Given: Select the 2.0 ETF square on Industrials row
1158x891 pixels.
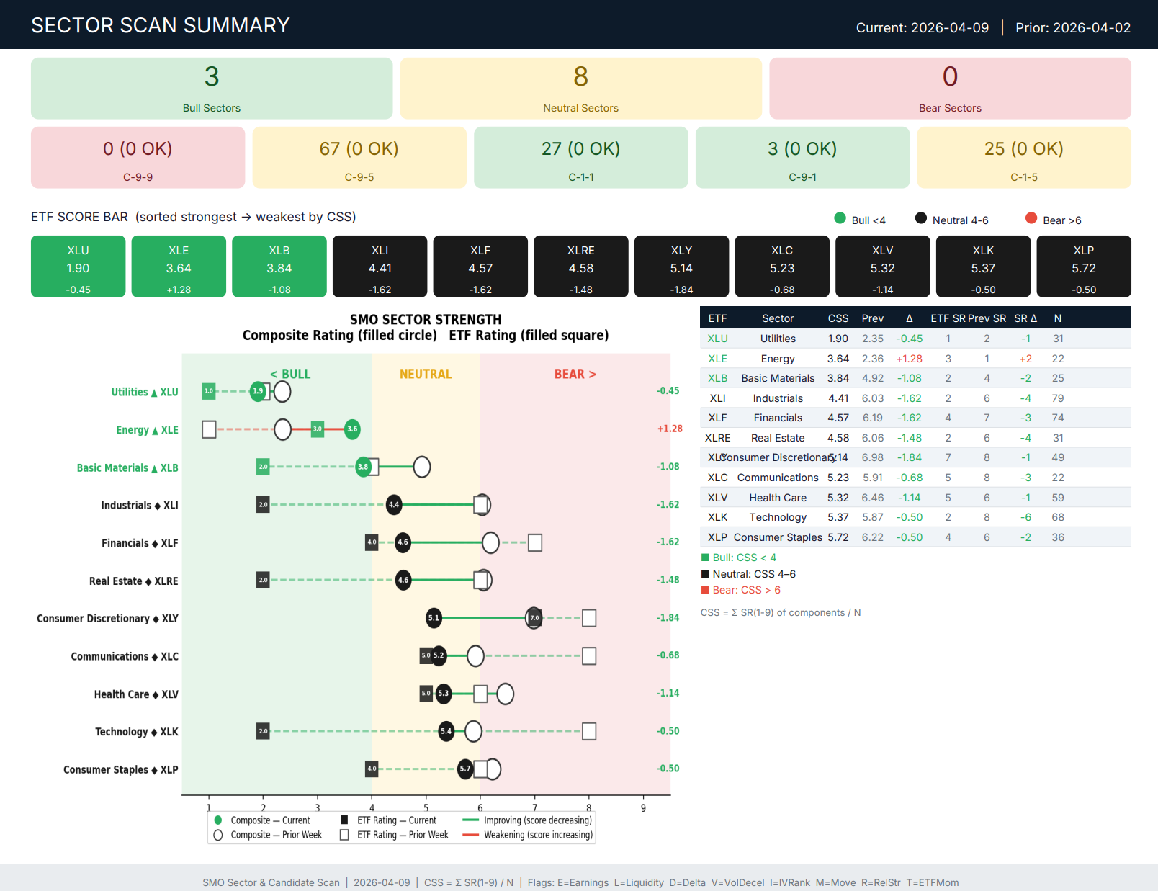Looking at the screenshot, I should (264, 505).
